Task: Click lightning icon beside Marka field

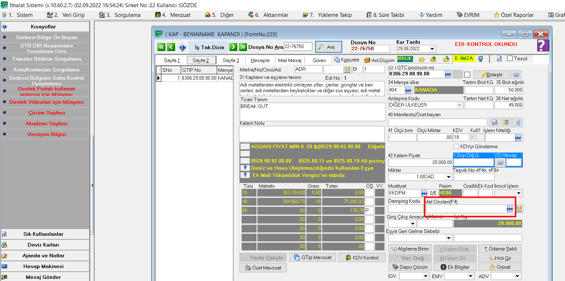Action: 347,69
